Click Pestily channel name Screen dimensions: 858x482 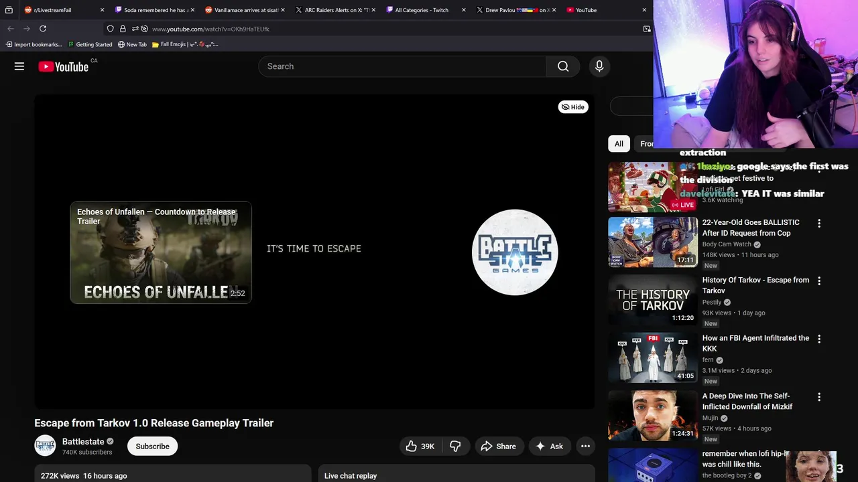point(712,302)
